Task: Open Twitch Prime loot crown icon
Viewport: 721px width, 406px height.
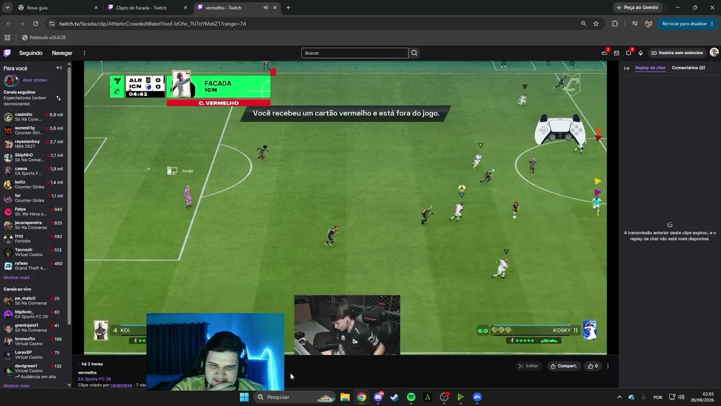Action: pos(604,53)
